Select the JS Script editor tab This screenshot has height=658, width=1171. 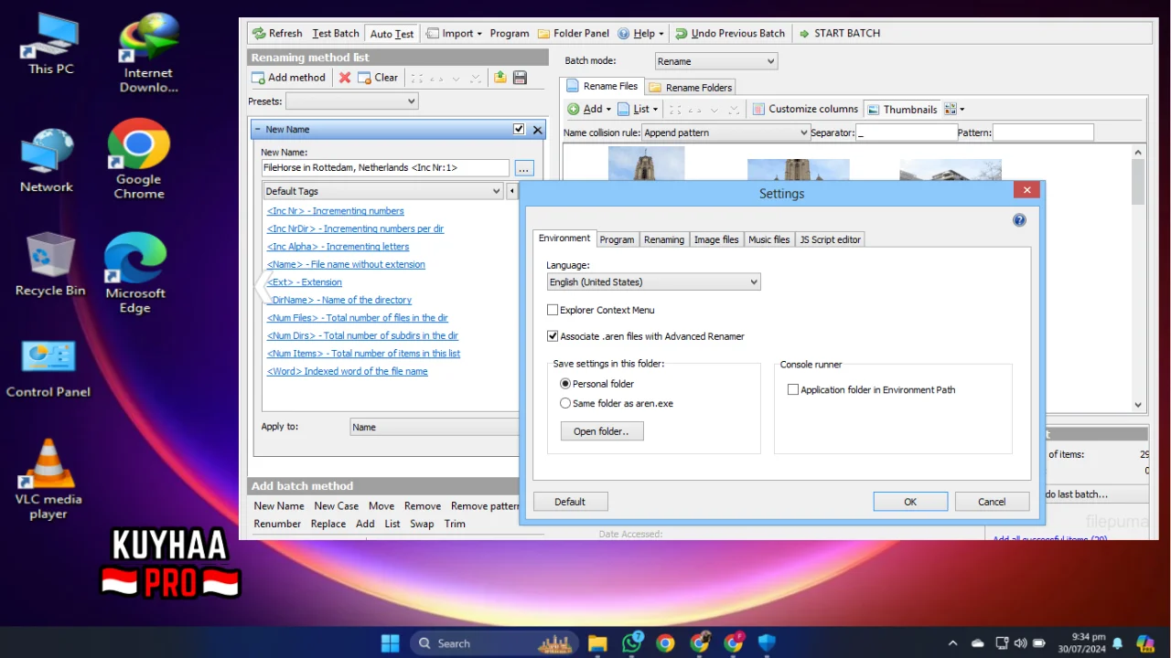tap(830, 239)
